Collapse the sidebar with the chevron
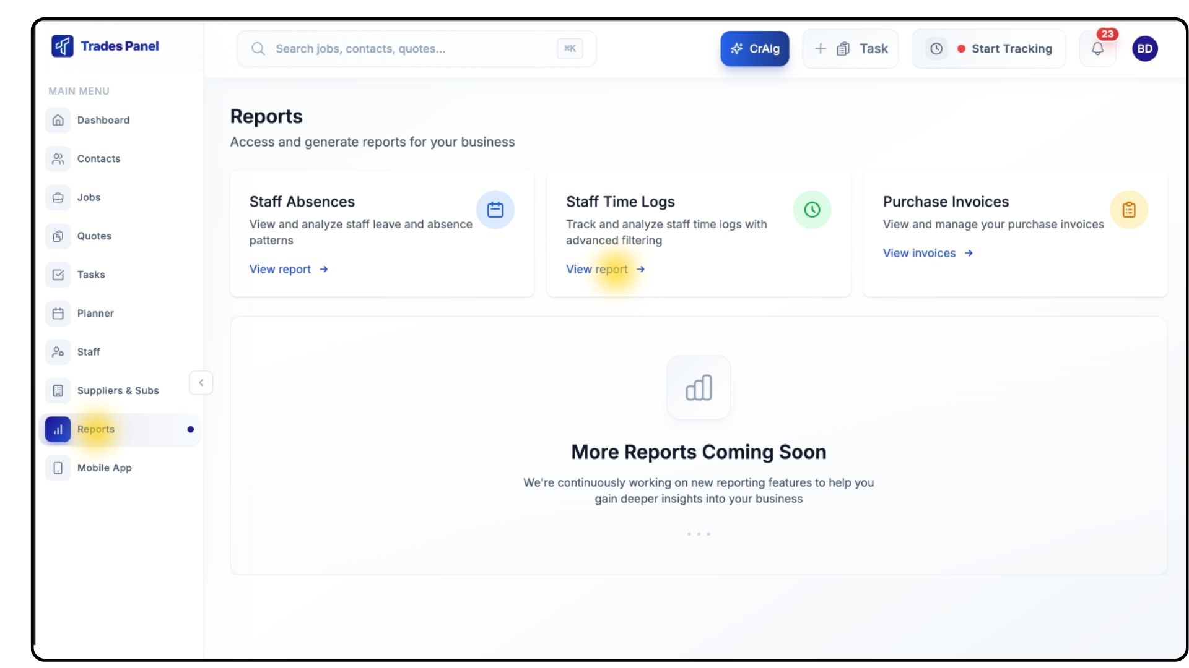The width and height of the screenshot is (1189, 668). (x=201, y=383)
